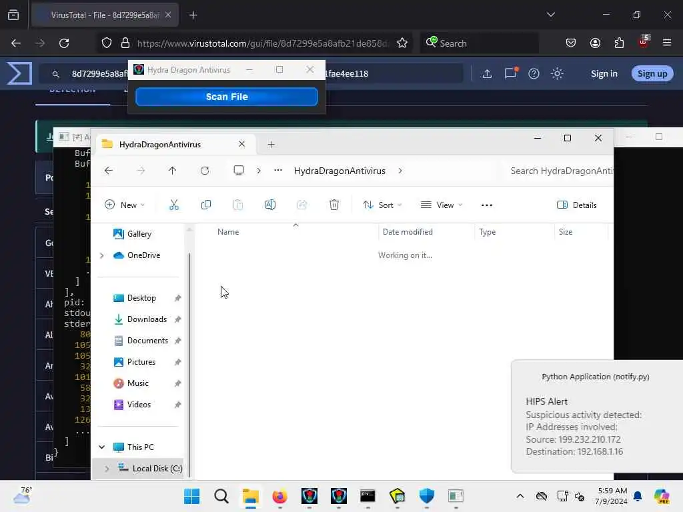The image size is (683, 512).
Task: Open VirusTotal notifications chat icon
Action: [510, 73]
